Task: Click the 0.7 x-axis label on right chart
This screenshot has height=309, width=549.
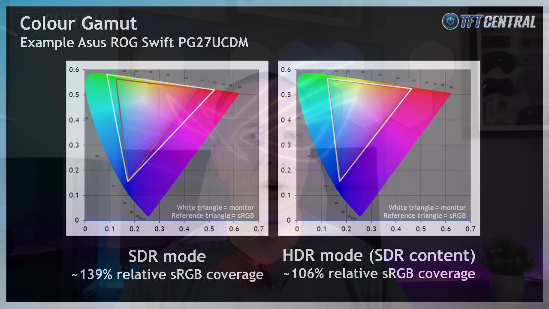Action: 471,229
